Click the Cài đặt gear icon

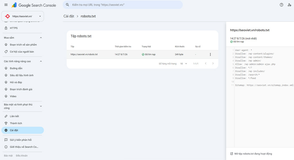[x=6, y=130]
